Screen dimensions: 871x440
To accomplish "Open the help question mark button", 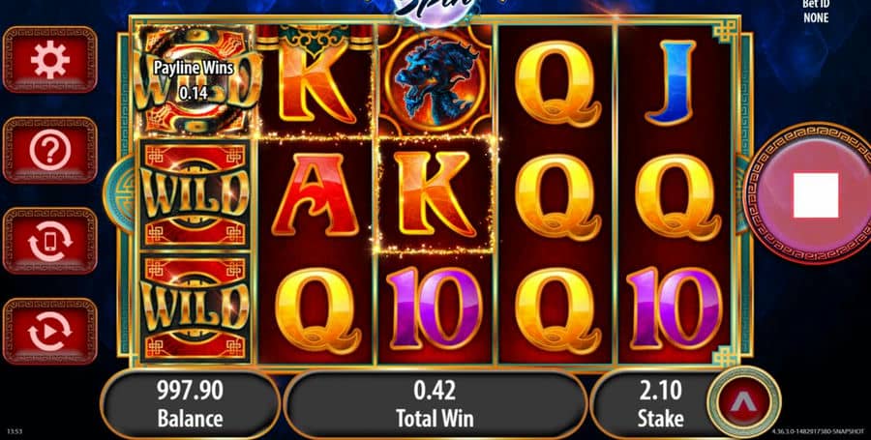I will 50,150.
